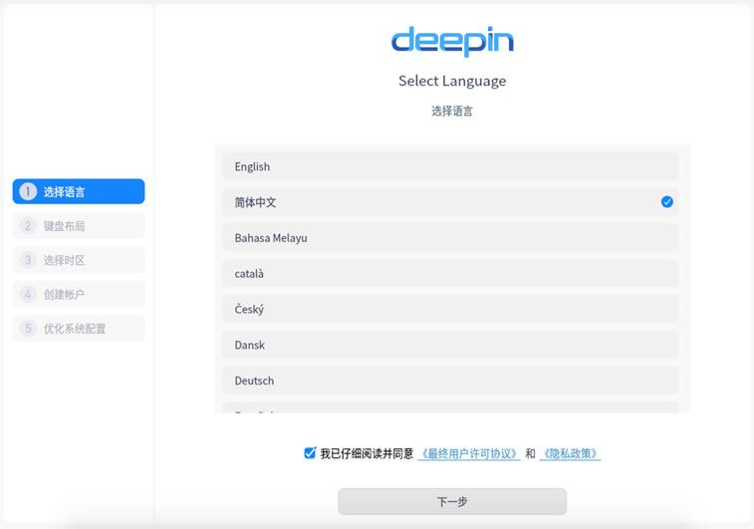Open the 最终用户许可协议 link
Screen dimensions: 754x529
[x=469, y=453]
